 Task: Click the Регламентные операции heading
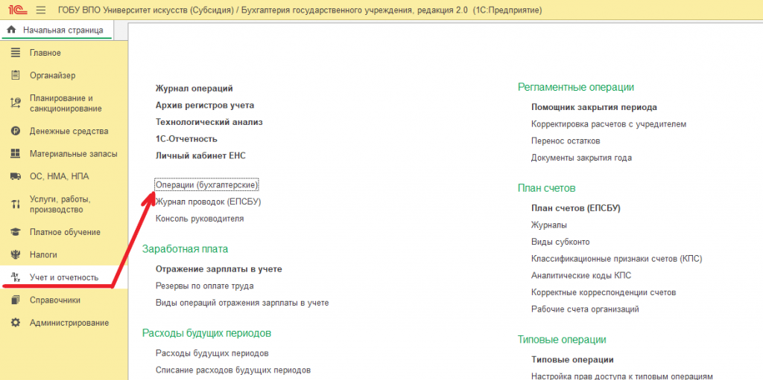click(576, 87)
